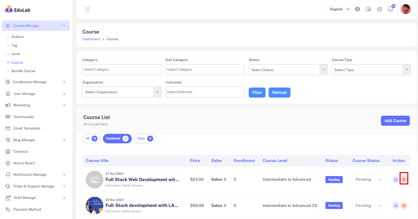This screenshot has width=418, height=219.
Task: Open settings gear in top bar
Action: pyautogui.click(x=379, y=9)
